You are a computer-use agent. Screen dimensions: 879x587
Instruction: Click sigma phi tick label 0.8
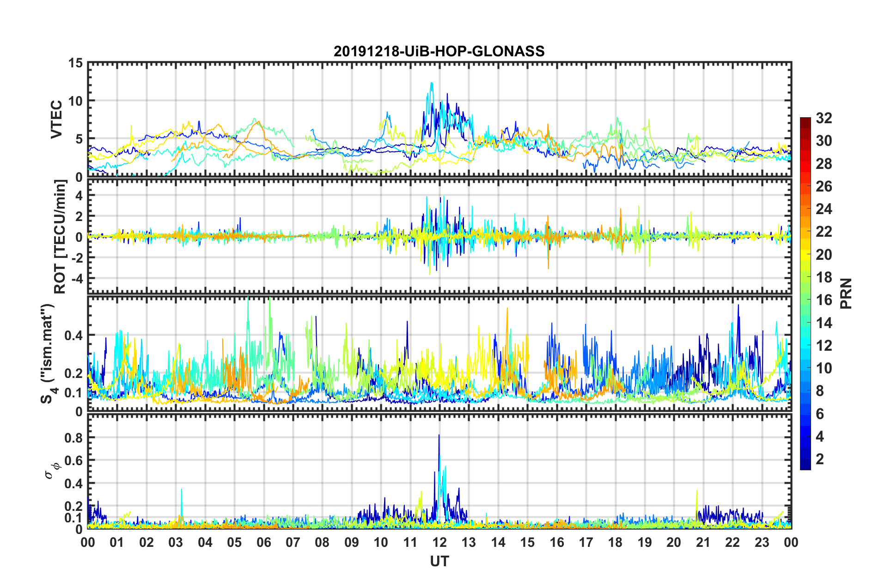click(73, 437)
